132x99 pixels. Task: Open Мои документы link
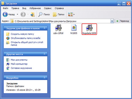19,60
